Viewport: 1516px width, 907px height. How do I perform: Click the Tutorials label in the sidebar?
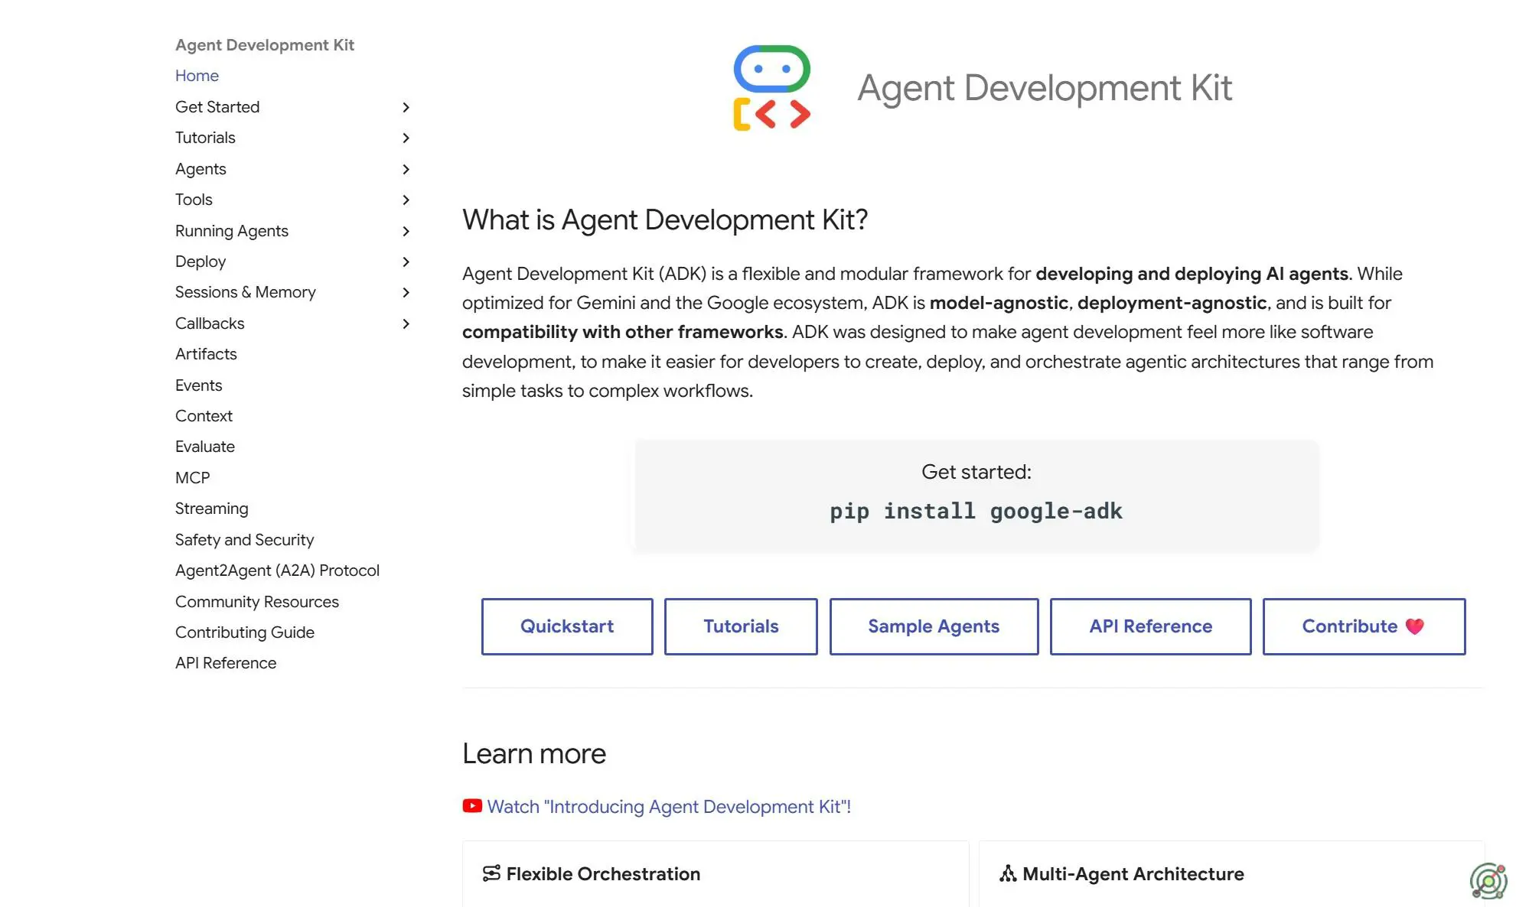pyautogui.click(x=205, y=138)
